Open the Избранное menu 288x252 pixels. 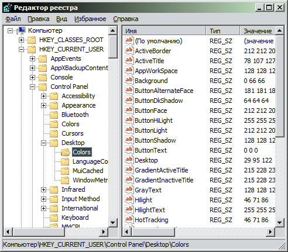pos(90,19)
